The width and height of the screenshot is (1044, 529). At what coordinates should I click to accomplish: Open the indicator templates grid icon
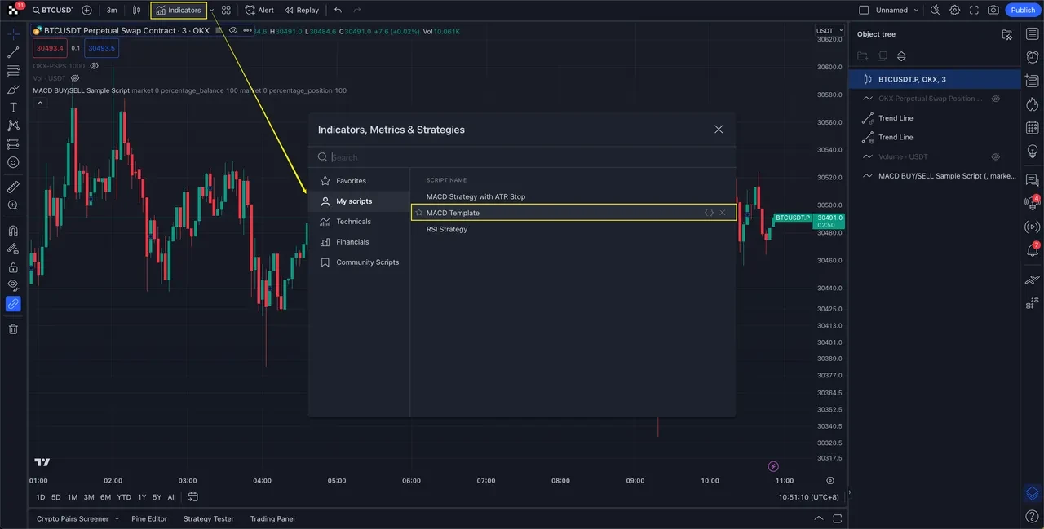226,11
